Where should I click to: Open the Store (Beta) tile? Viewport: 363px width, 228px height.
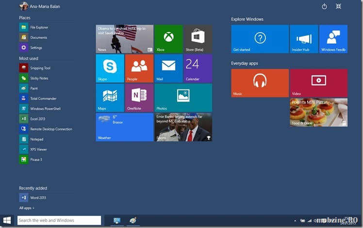(x=198, y=39)
